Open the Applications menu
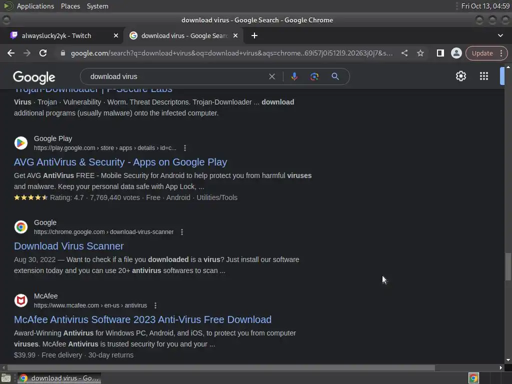 point(35,6)
